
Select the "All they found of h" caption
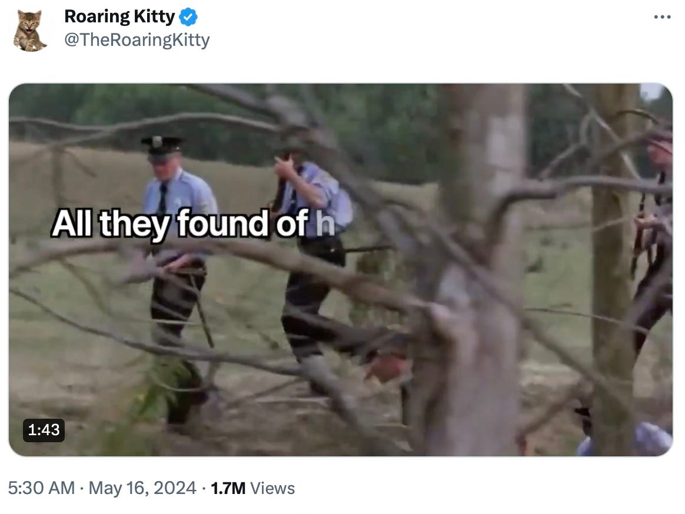pyautogui.click(x=192, y=223)
